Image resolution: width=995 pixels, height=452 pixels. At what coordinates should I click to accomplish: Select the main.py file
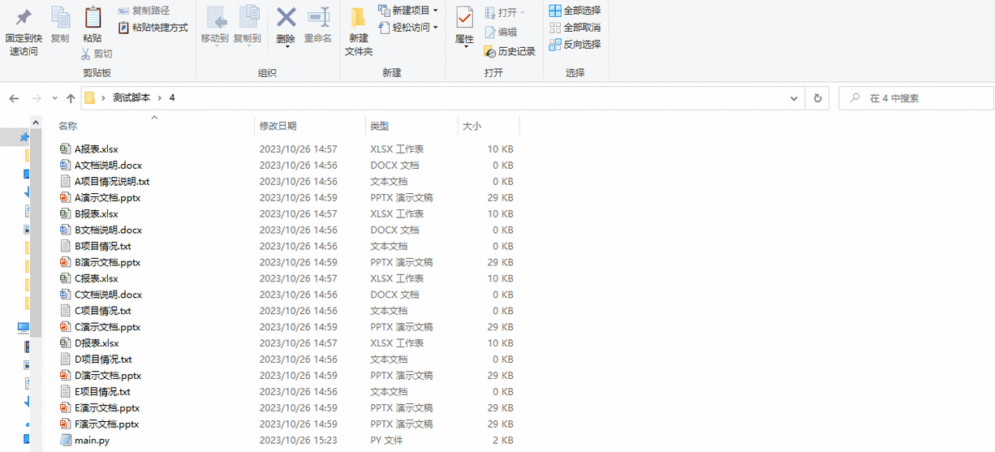pos(92,440)
